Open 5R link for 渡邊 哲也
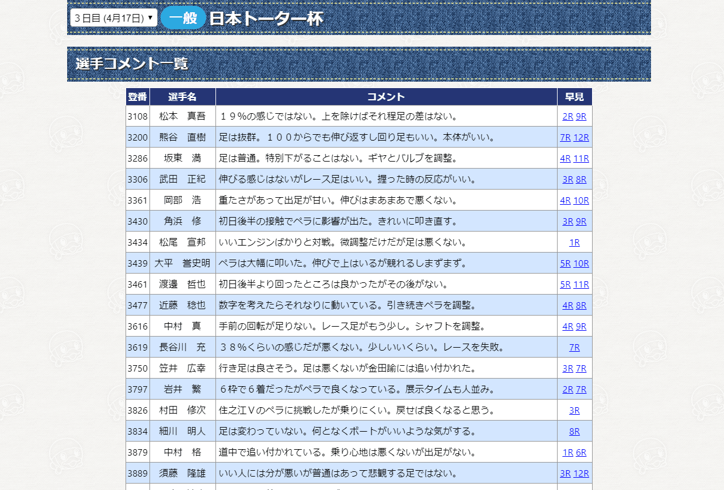Screen dimensions: 724x490 coord(565,284)
